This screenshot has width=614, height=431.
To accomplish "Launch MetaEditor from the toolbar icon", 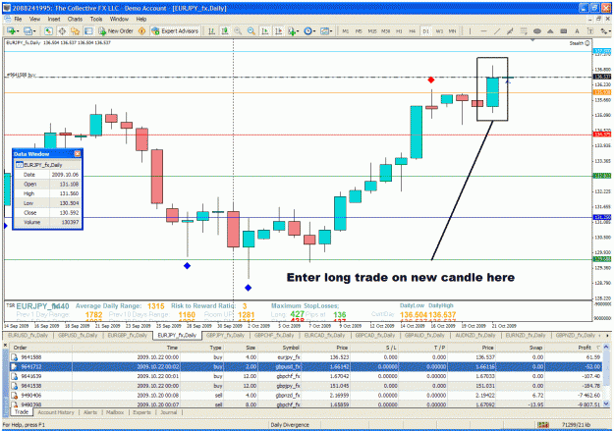I will pyautogui.click(x=142, y=30).
